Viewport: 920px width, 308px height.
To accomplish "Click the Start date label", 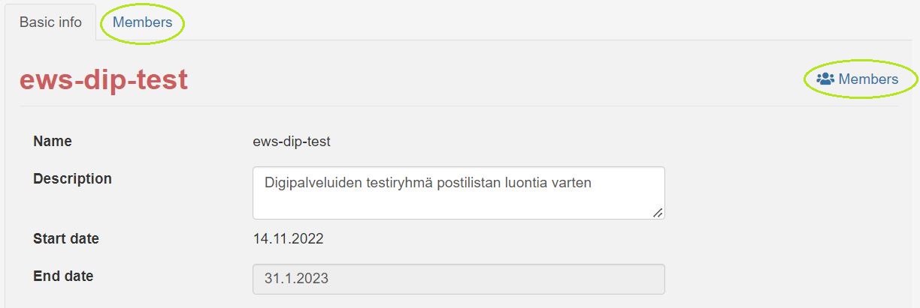I will click(x=66, y=239).
